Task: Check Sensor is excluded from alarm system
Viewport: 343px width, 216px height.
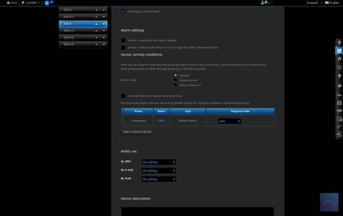Action: coord(123,41)
